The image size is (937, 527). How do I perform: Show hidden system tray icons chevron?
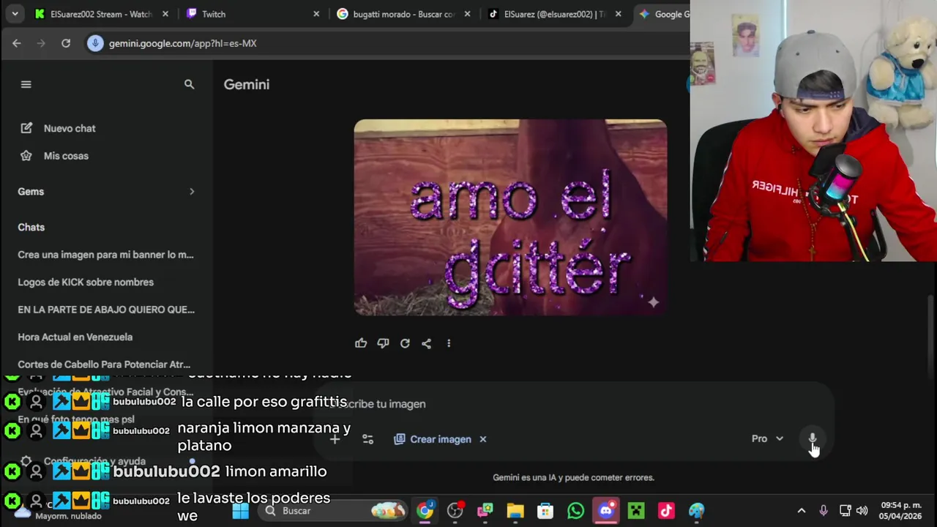pyautogui.click(x=802, y=511)
